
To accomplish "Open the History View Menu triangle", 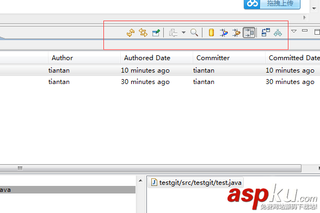I will 294,31.
